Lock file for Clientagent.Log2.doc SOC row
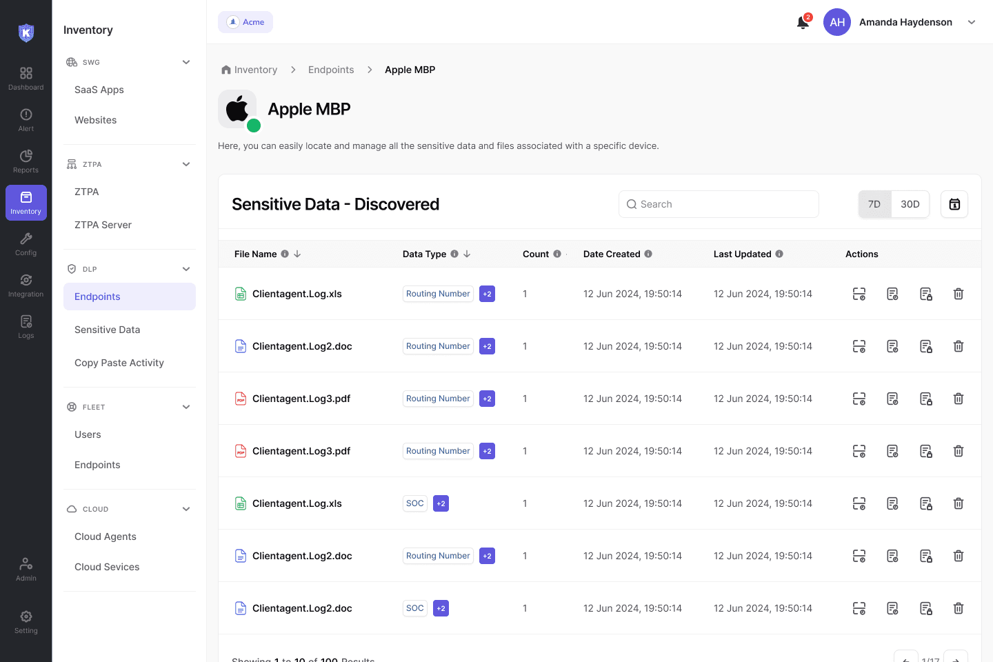Screen dimensions: 993x662 tap(926, 608)
